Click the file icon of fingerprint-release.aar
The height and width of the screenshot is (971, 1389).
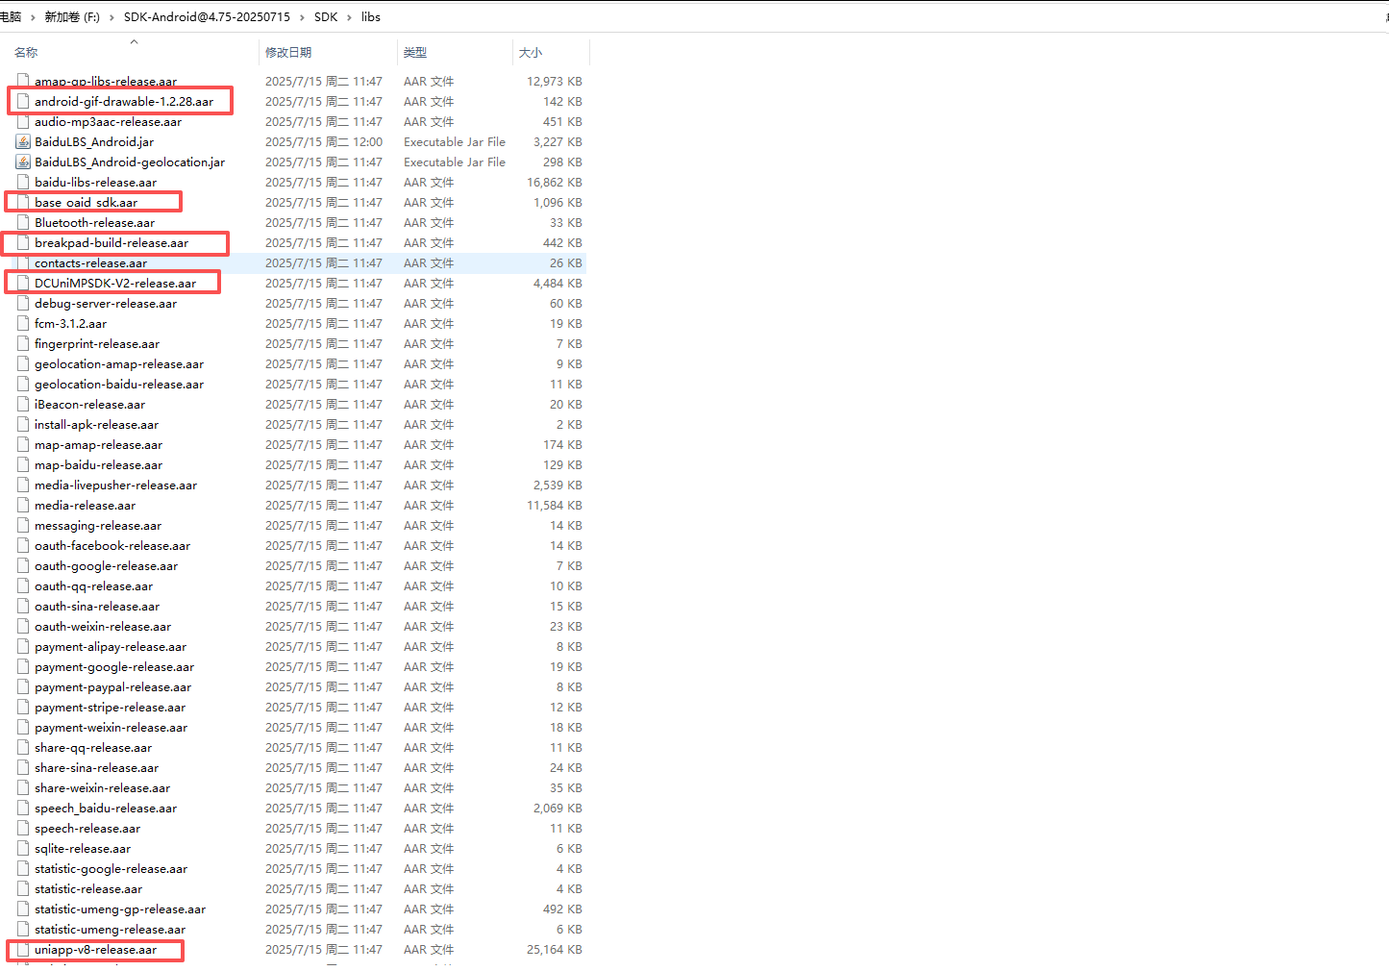click(x=23, y=343)
